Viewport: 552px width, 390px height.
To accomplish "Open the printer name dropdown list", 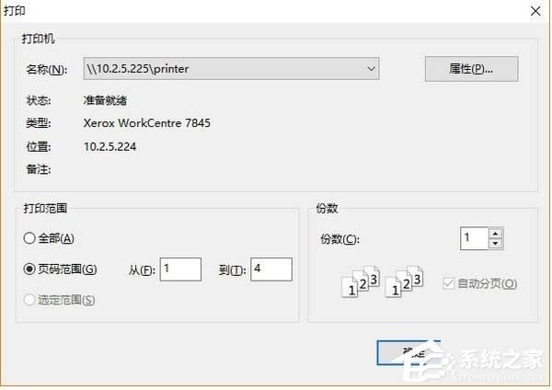I will pyautogui.click(x=370, y=68).
